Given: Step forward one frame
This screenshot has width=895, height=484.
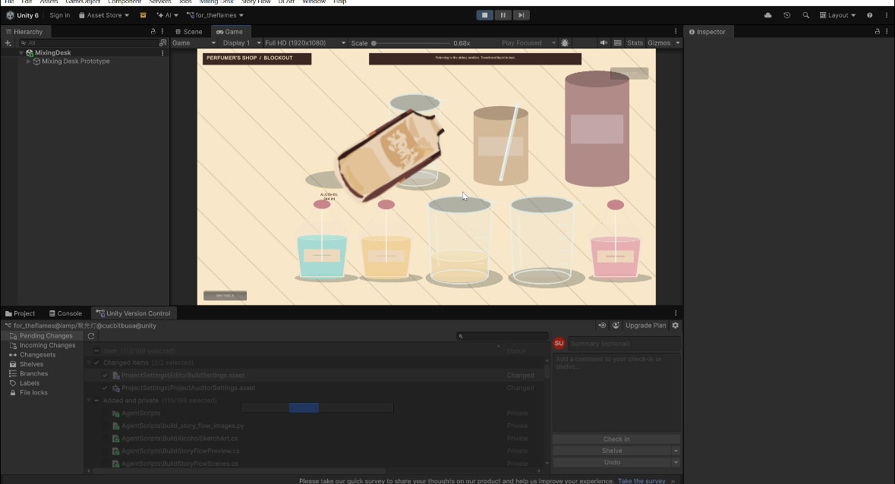Looking at the screenshot, I should (521, 15).
